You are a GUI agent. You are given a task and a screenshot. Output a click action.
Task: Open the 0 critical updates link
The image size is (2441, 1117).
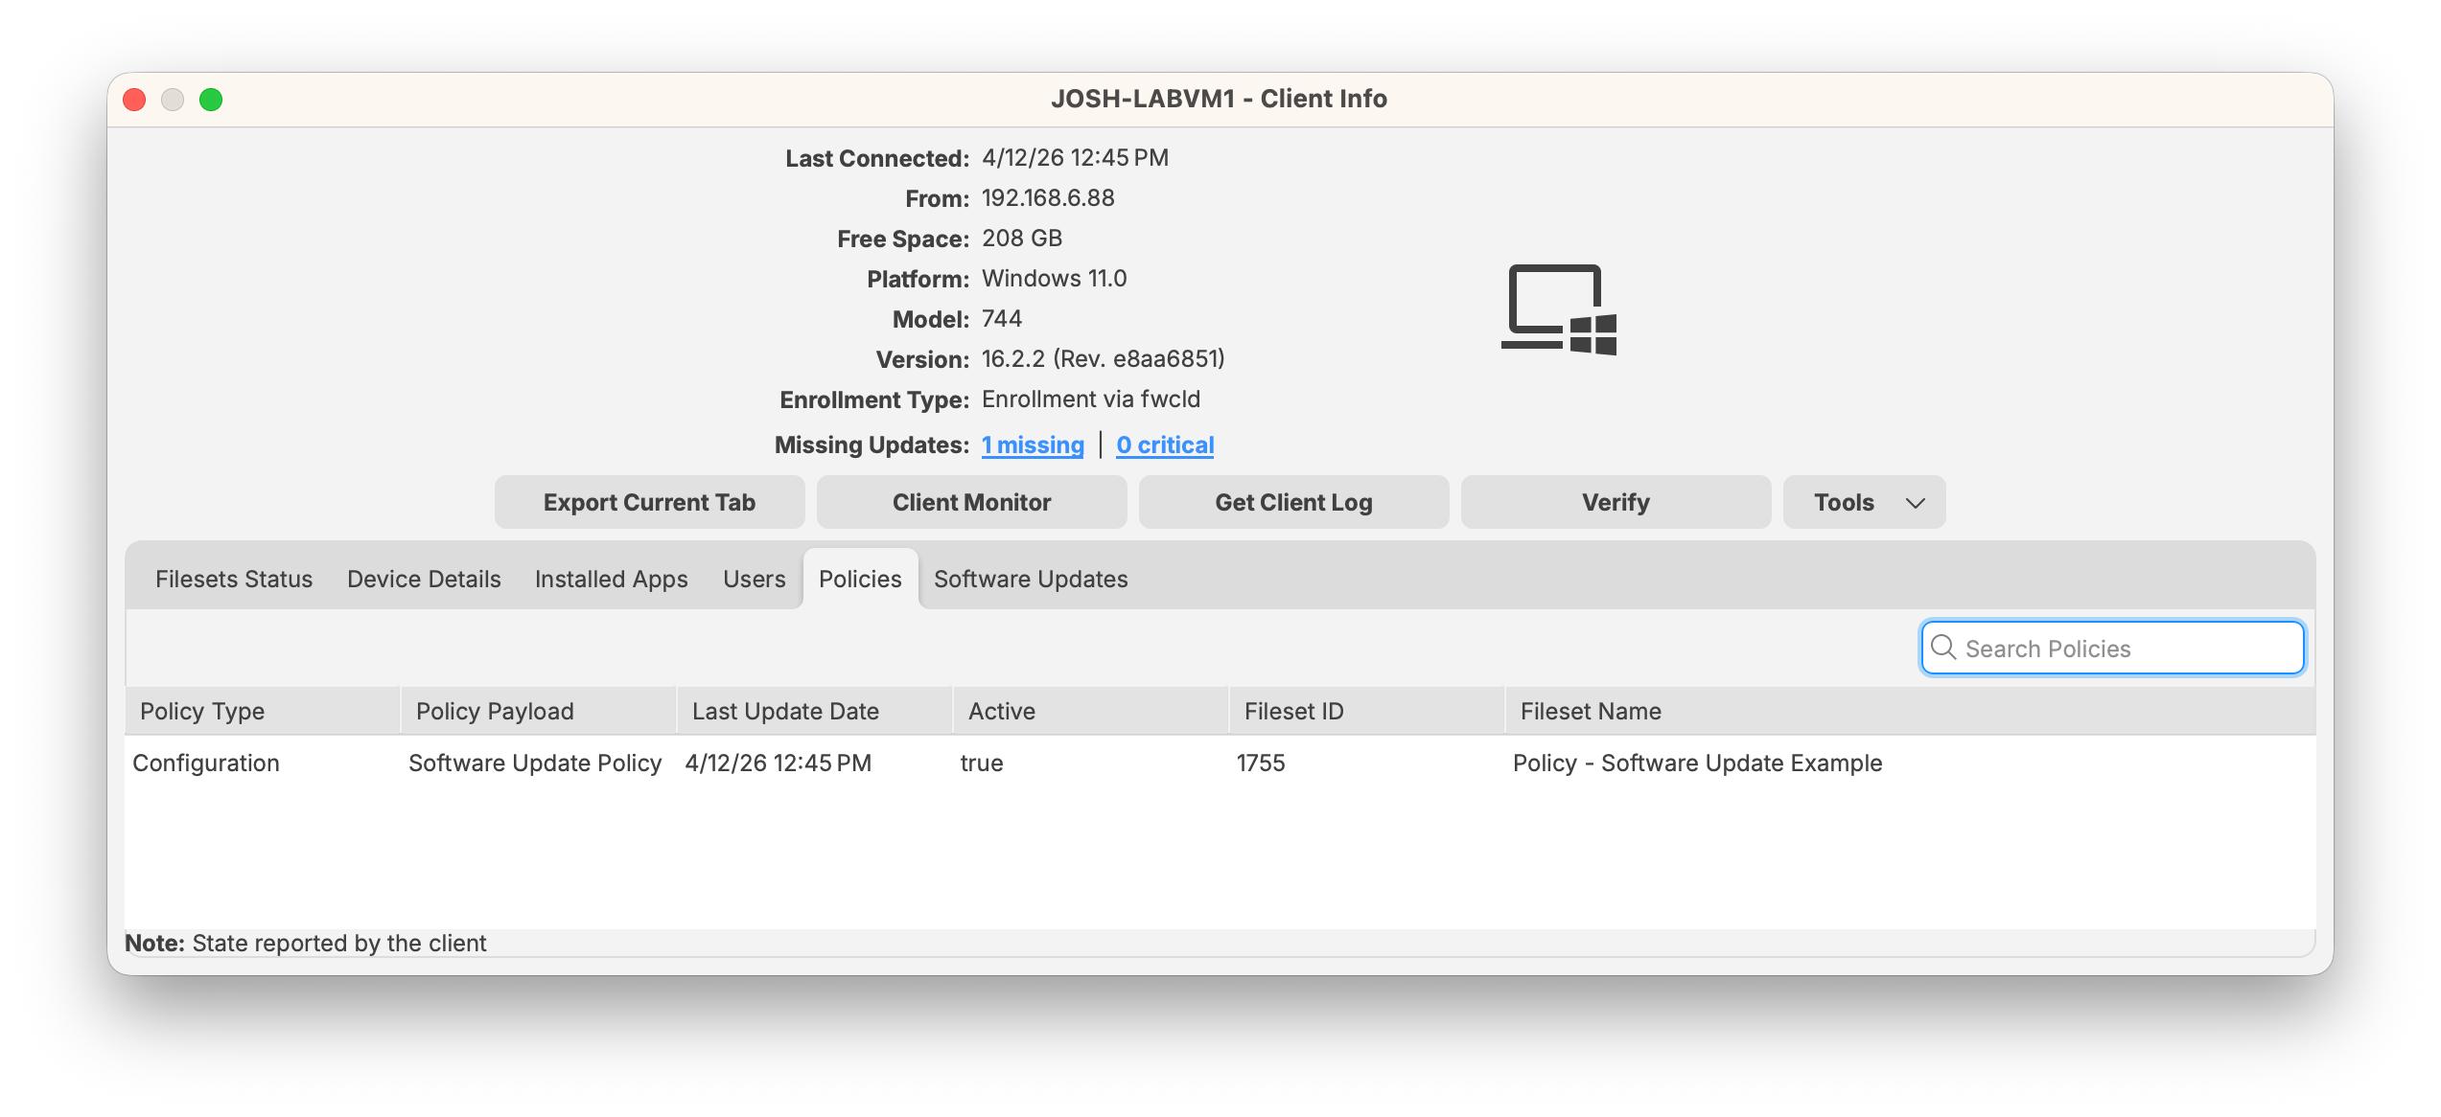[1165, 445]
